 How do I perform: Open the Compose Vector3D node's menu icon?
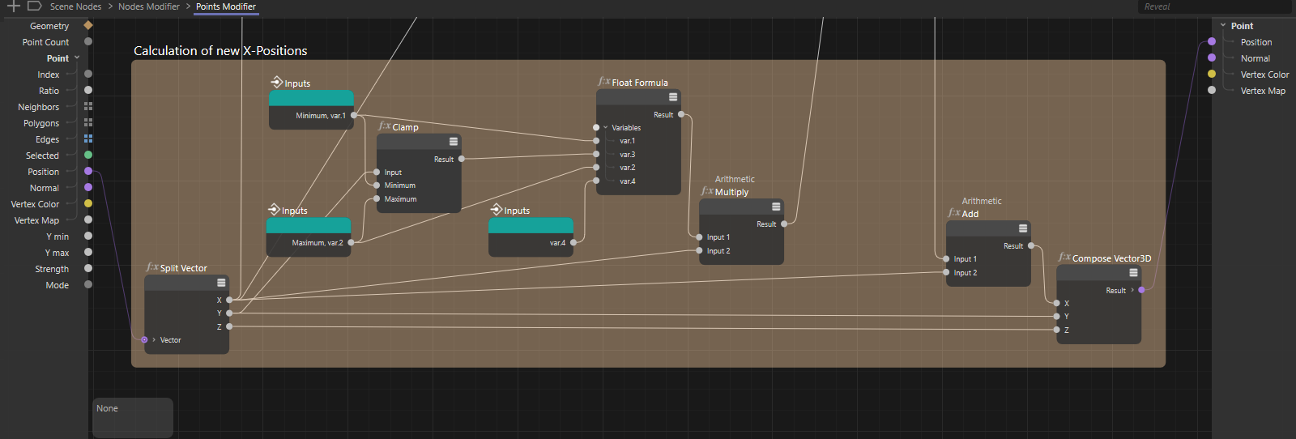point(1133,273)
